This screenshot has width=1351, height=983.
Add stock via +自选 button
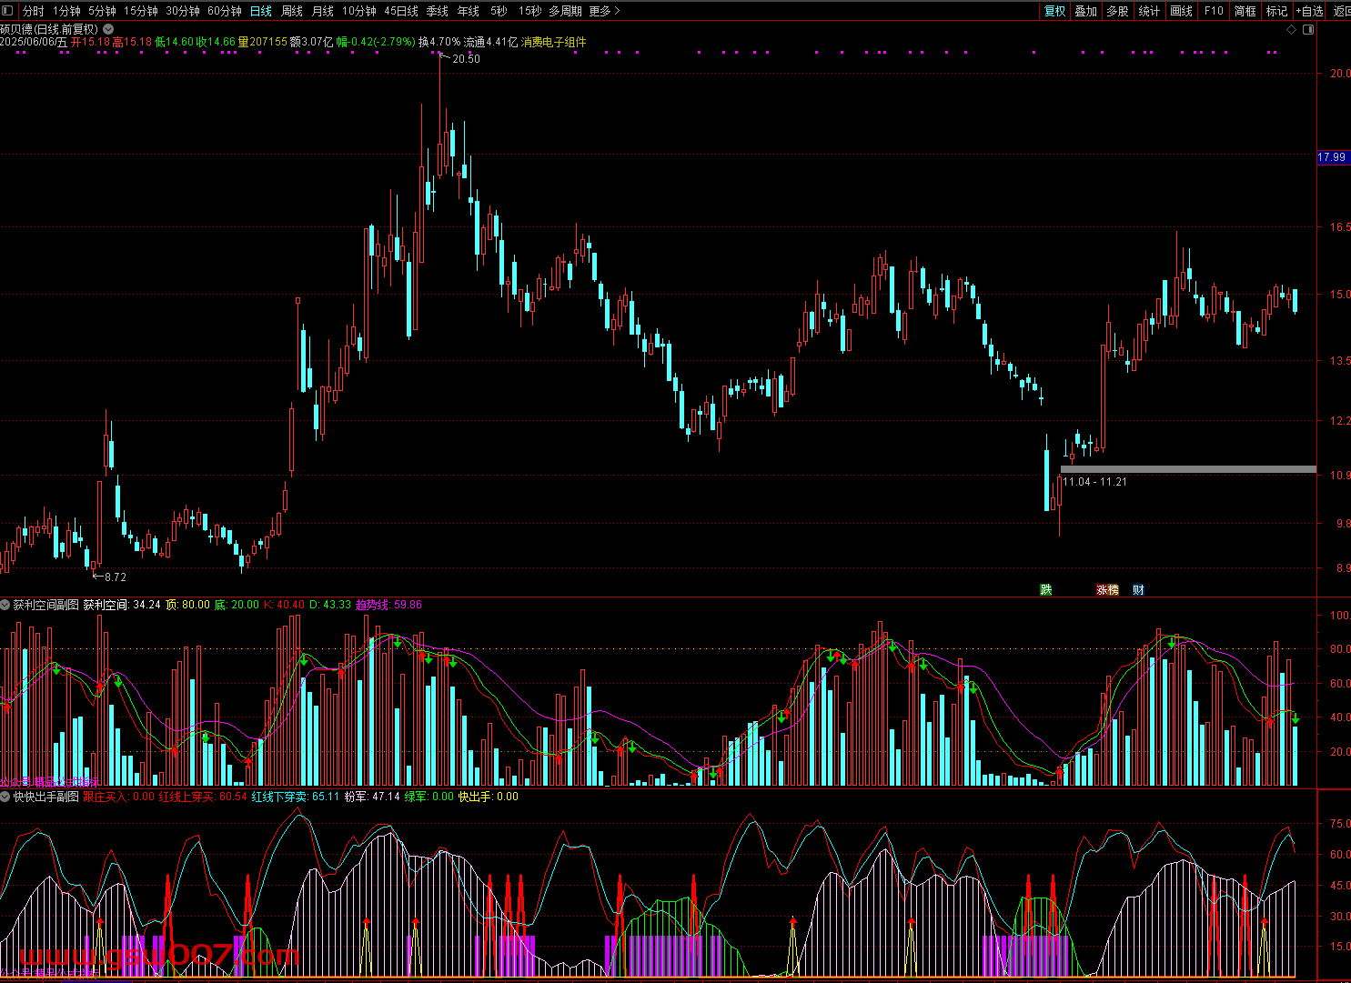(1310, 11)
